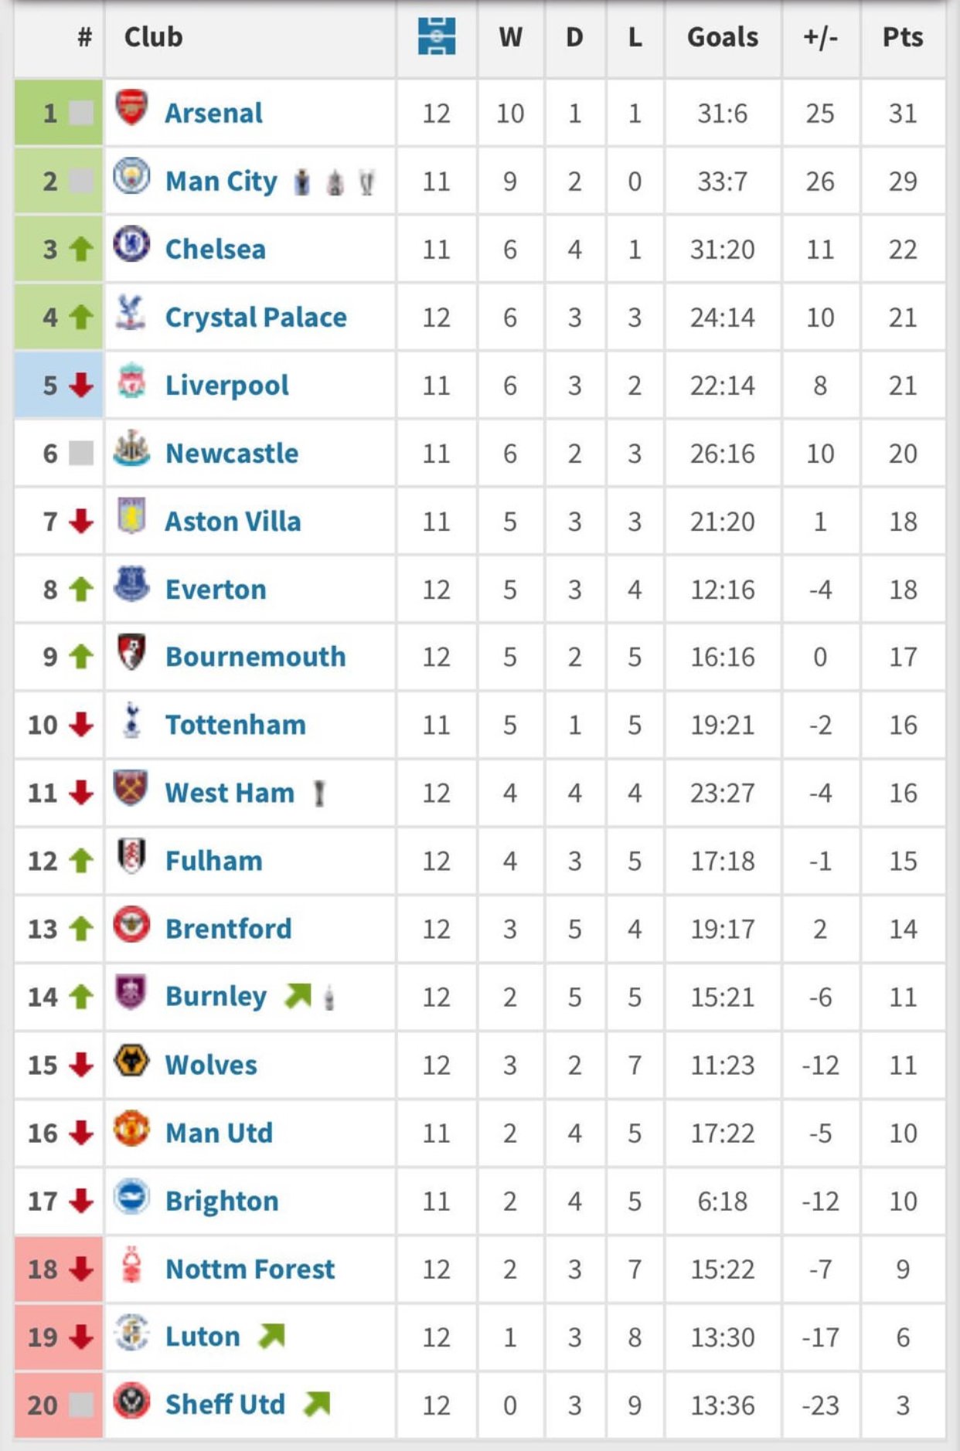Click the +/- goal difference header
This screenshot has width=960, height=1451.
tap(820, 37)
